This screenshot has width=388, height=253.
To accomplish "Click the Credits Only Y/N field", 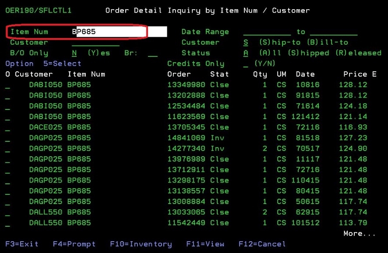I will (246, 64).
